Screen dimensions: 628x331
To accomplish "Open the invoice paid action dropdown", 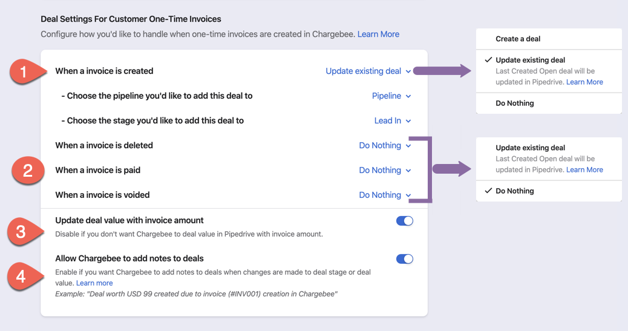I will [x=385, y=171].
